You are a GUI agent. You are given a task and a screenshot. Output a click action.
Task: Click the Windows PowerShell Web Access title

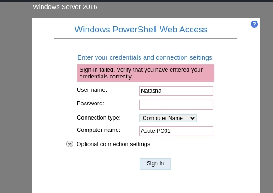tap(141, 30)
